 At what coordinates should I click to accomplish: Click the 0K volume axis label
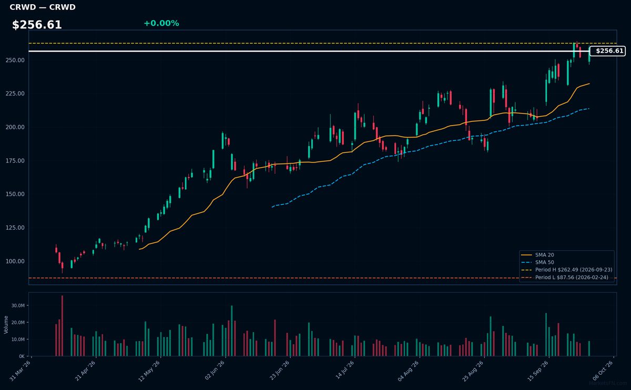click(x=22, y=356)
